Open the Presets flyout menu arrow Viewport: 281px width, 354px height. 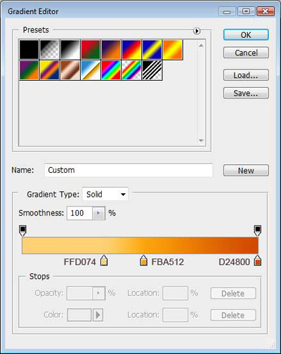197,31
